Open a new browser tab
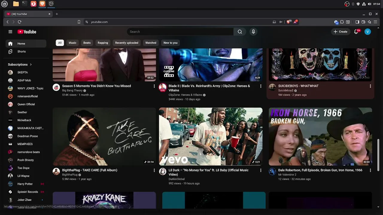The height and width of the screenshot is (215, 383). coord(57,14)
